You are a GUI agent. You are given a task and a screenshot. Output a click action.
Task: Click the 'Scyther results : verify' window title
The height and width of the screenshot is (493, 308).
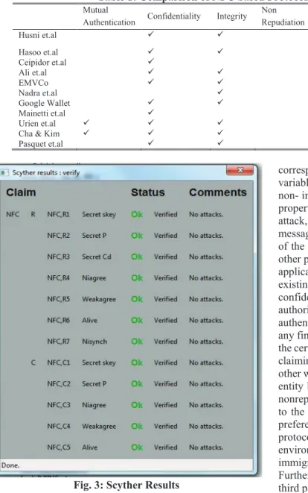click(x=46, y=172)
